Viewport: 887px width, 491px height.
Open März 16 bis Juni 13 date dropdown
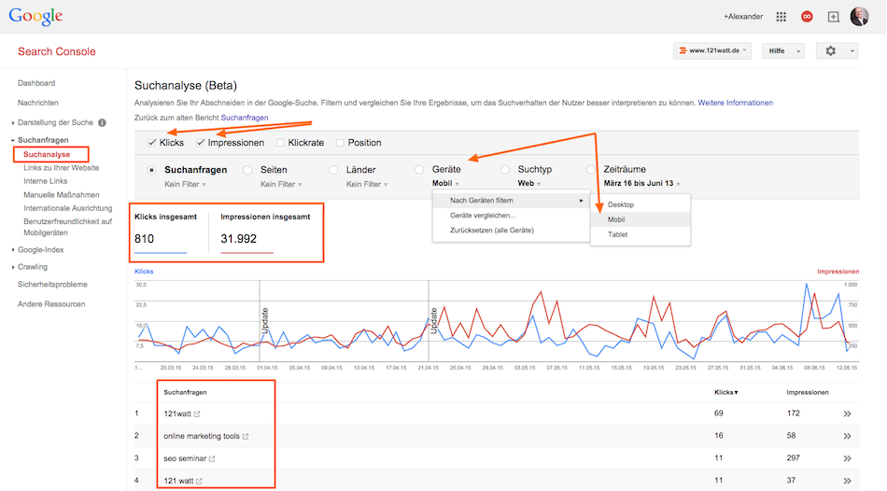tap(642, 183)
